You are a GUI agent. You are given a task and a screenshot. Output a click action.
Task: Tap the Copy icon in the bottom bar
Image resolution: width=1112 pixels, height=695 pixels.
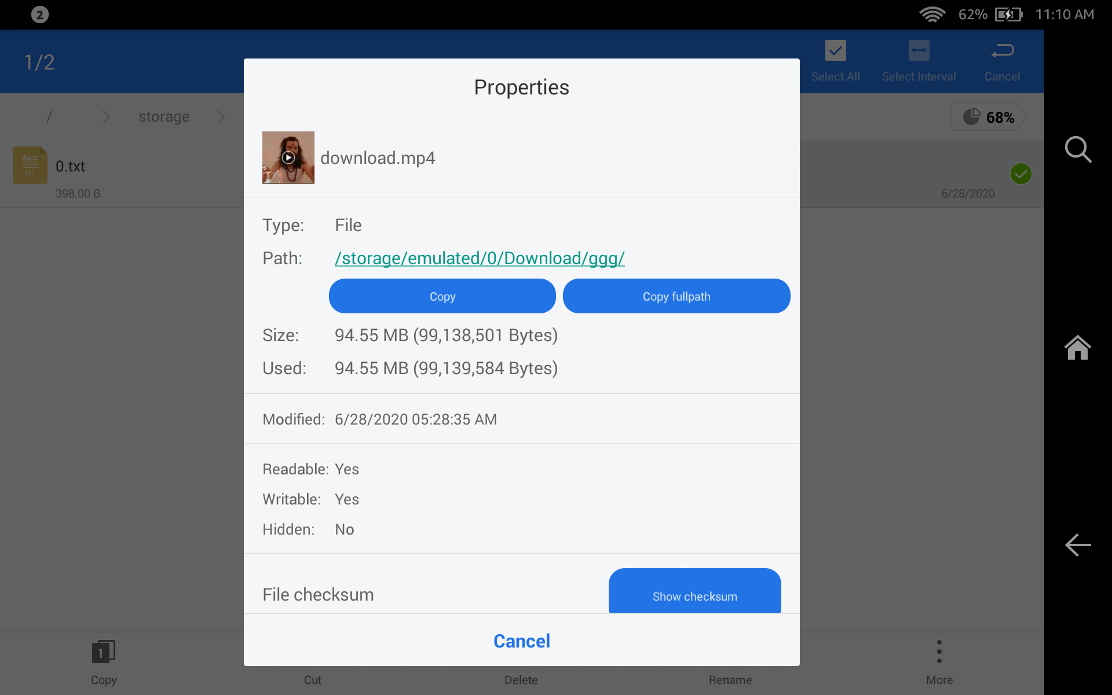coord(104,653)
